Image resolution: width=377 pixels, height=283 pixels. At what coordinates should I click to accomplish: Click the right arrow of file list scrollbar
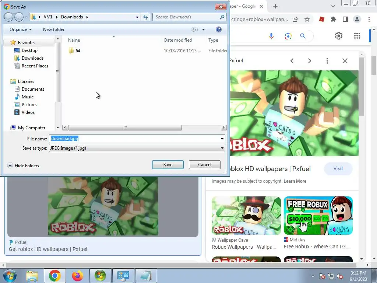[223, 127]
